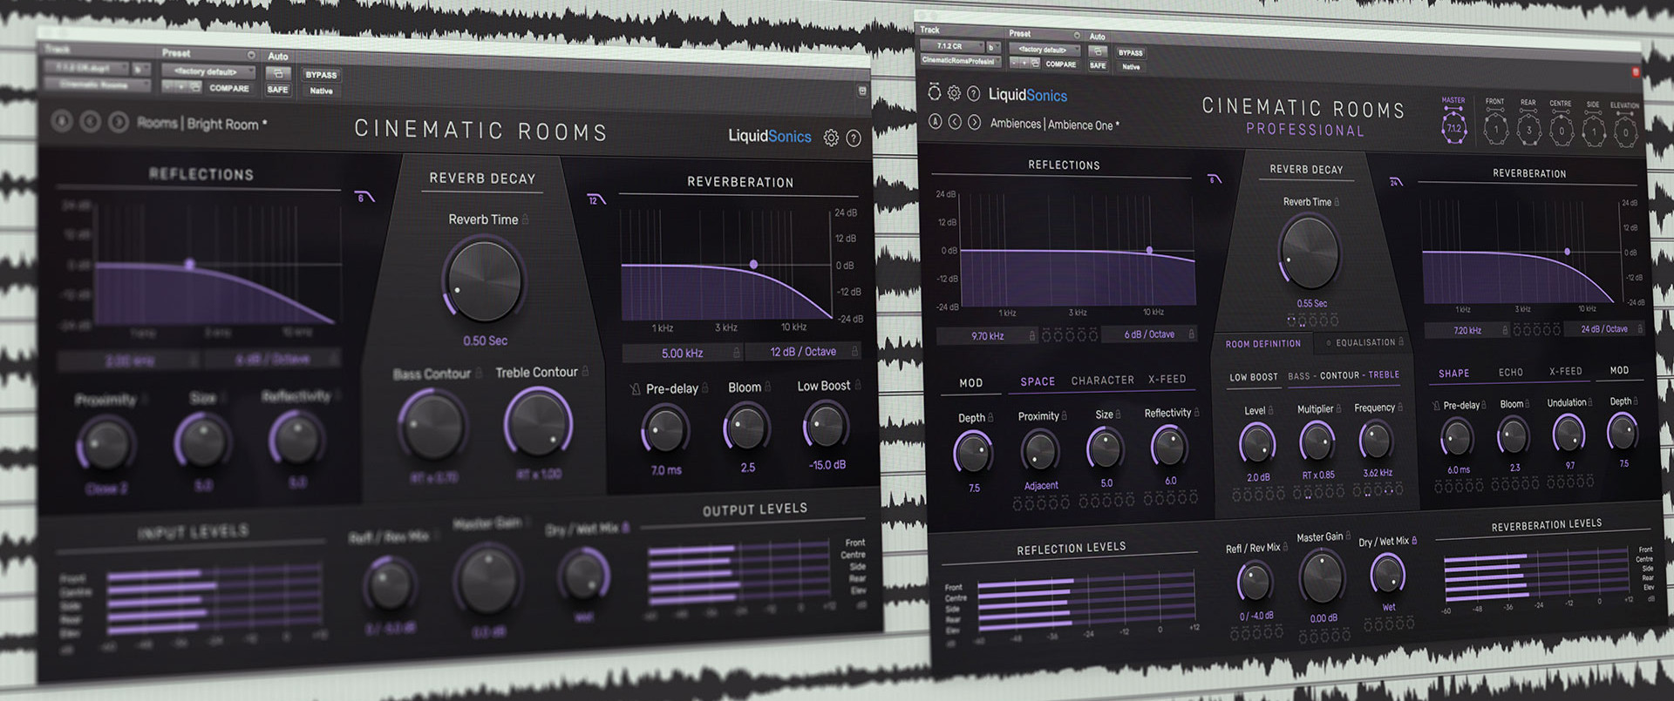Go to next preset in standard Cinematic Rooms
Screen dimensions: 1674x701
(119, 122)
